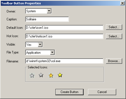Click Select button beside Hot Icon
Screen dimensions: 126x99
point(114,36)
